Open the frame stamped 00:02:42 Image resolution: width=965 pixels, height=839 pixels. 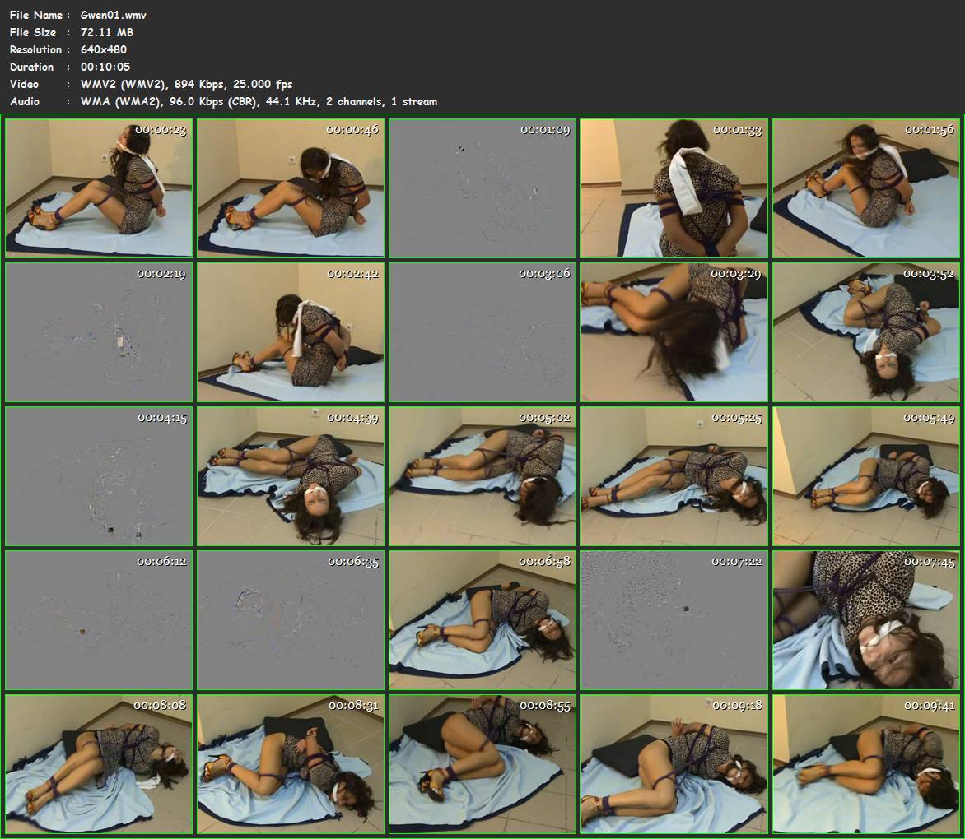(x=291, y=332)
